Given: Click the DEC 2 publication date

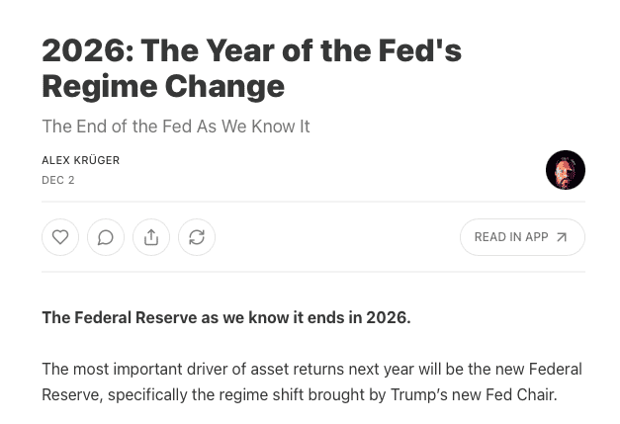Looking at the screenshot, I should tap(58, 180).
